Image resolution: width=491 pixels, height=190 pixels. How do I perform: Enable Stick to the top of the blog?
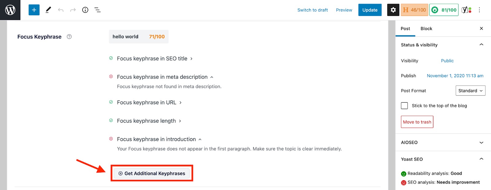tap(404, 105)
